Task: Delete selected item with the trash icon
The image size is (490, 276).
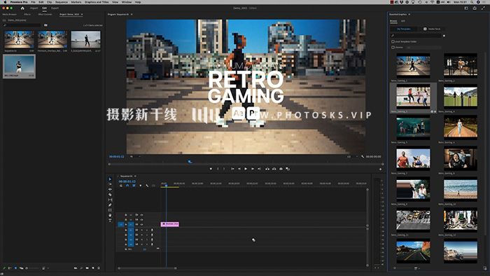Action: (99, 268)
